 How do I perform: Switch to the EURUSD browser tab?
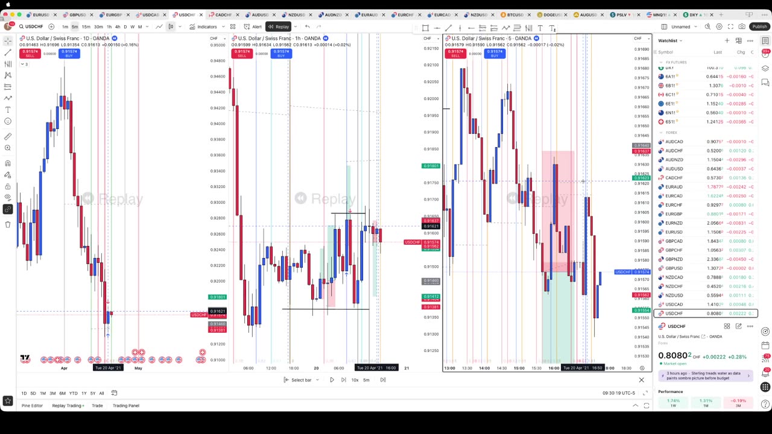pyautogui.click(x=40, y=14)
